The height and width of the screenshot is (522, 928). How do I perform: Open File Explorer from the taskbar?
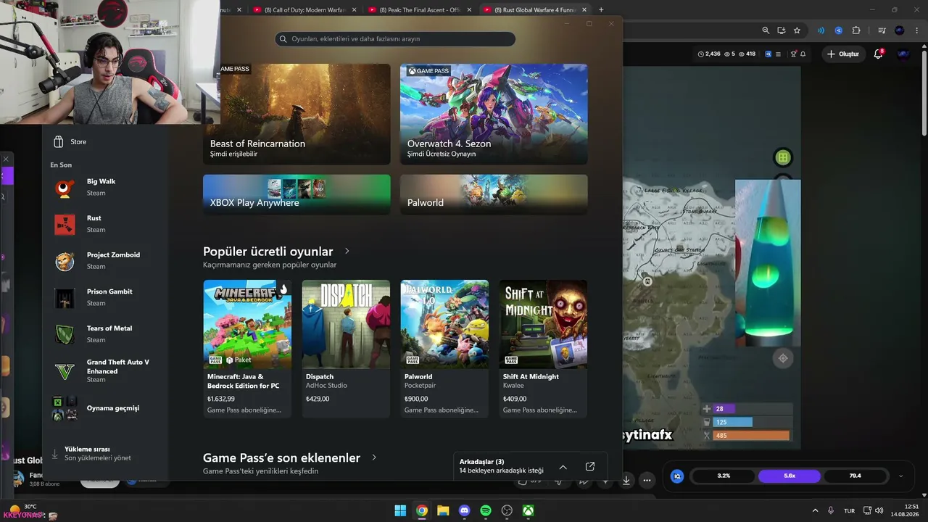[443, 510]
